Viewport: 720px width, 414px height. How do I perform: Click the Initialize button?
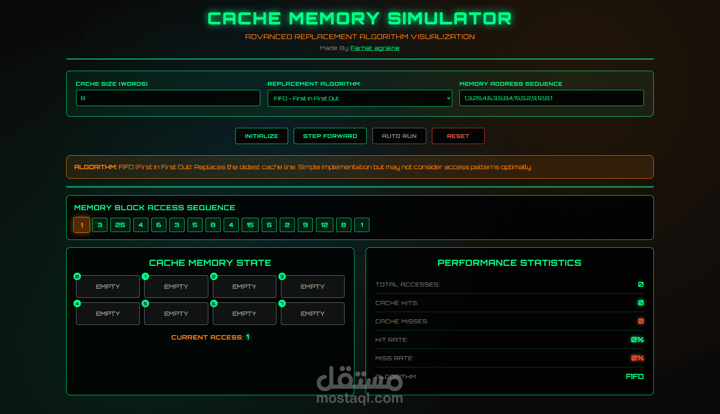(x=261, y=136)
